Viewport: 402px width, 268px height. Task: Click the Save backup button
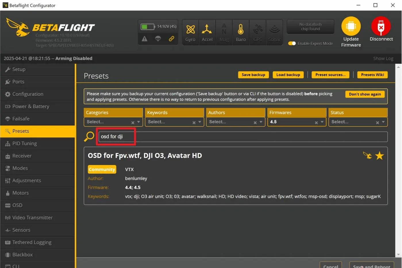pyautogui.click(x=253, y=75)
